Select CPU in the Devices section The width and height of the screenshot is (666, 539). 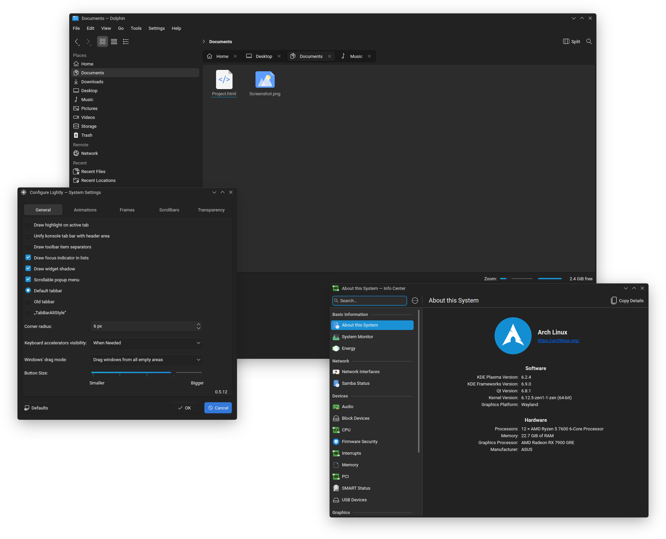click(346, 430)
